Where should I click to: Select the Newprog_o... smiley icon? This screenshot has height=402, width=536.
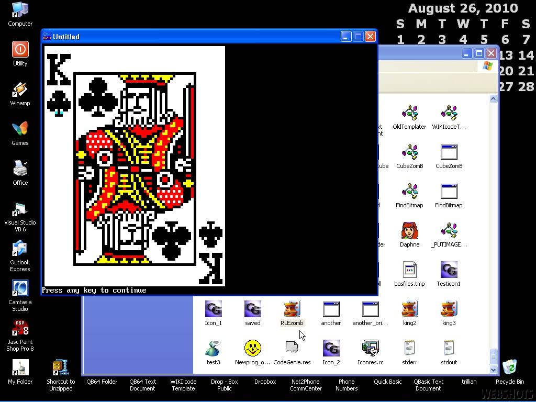coord(253,353)
